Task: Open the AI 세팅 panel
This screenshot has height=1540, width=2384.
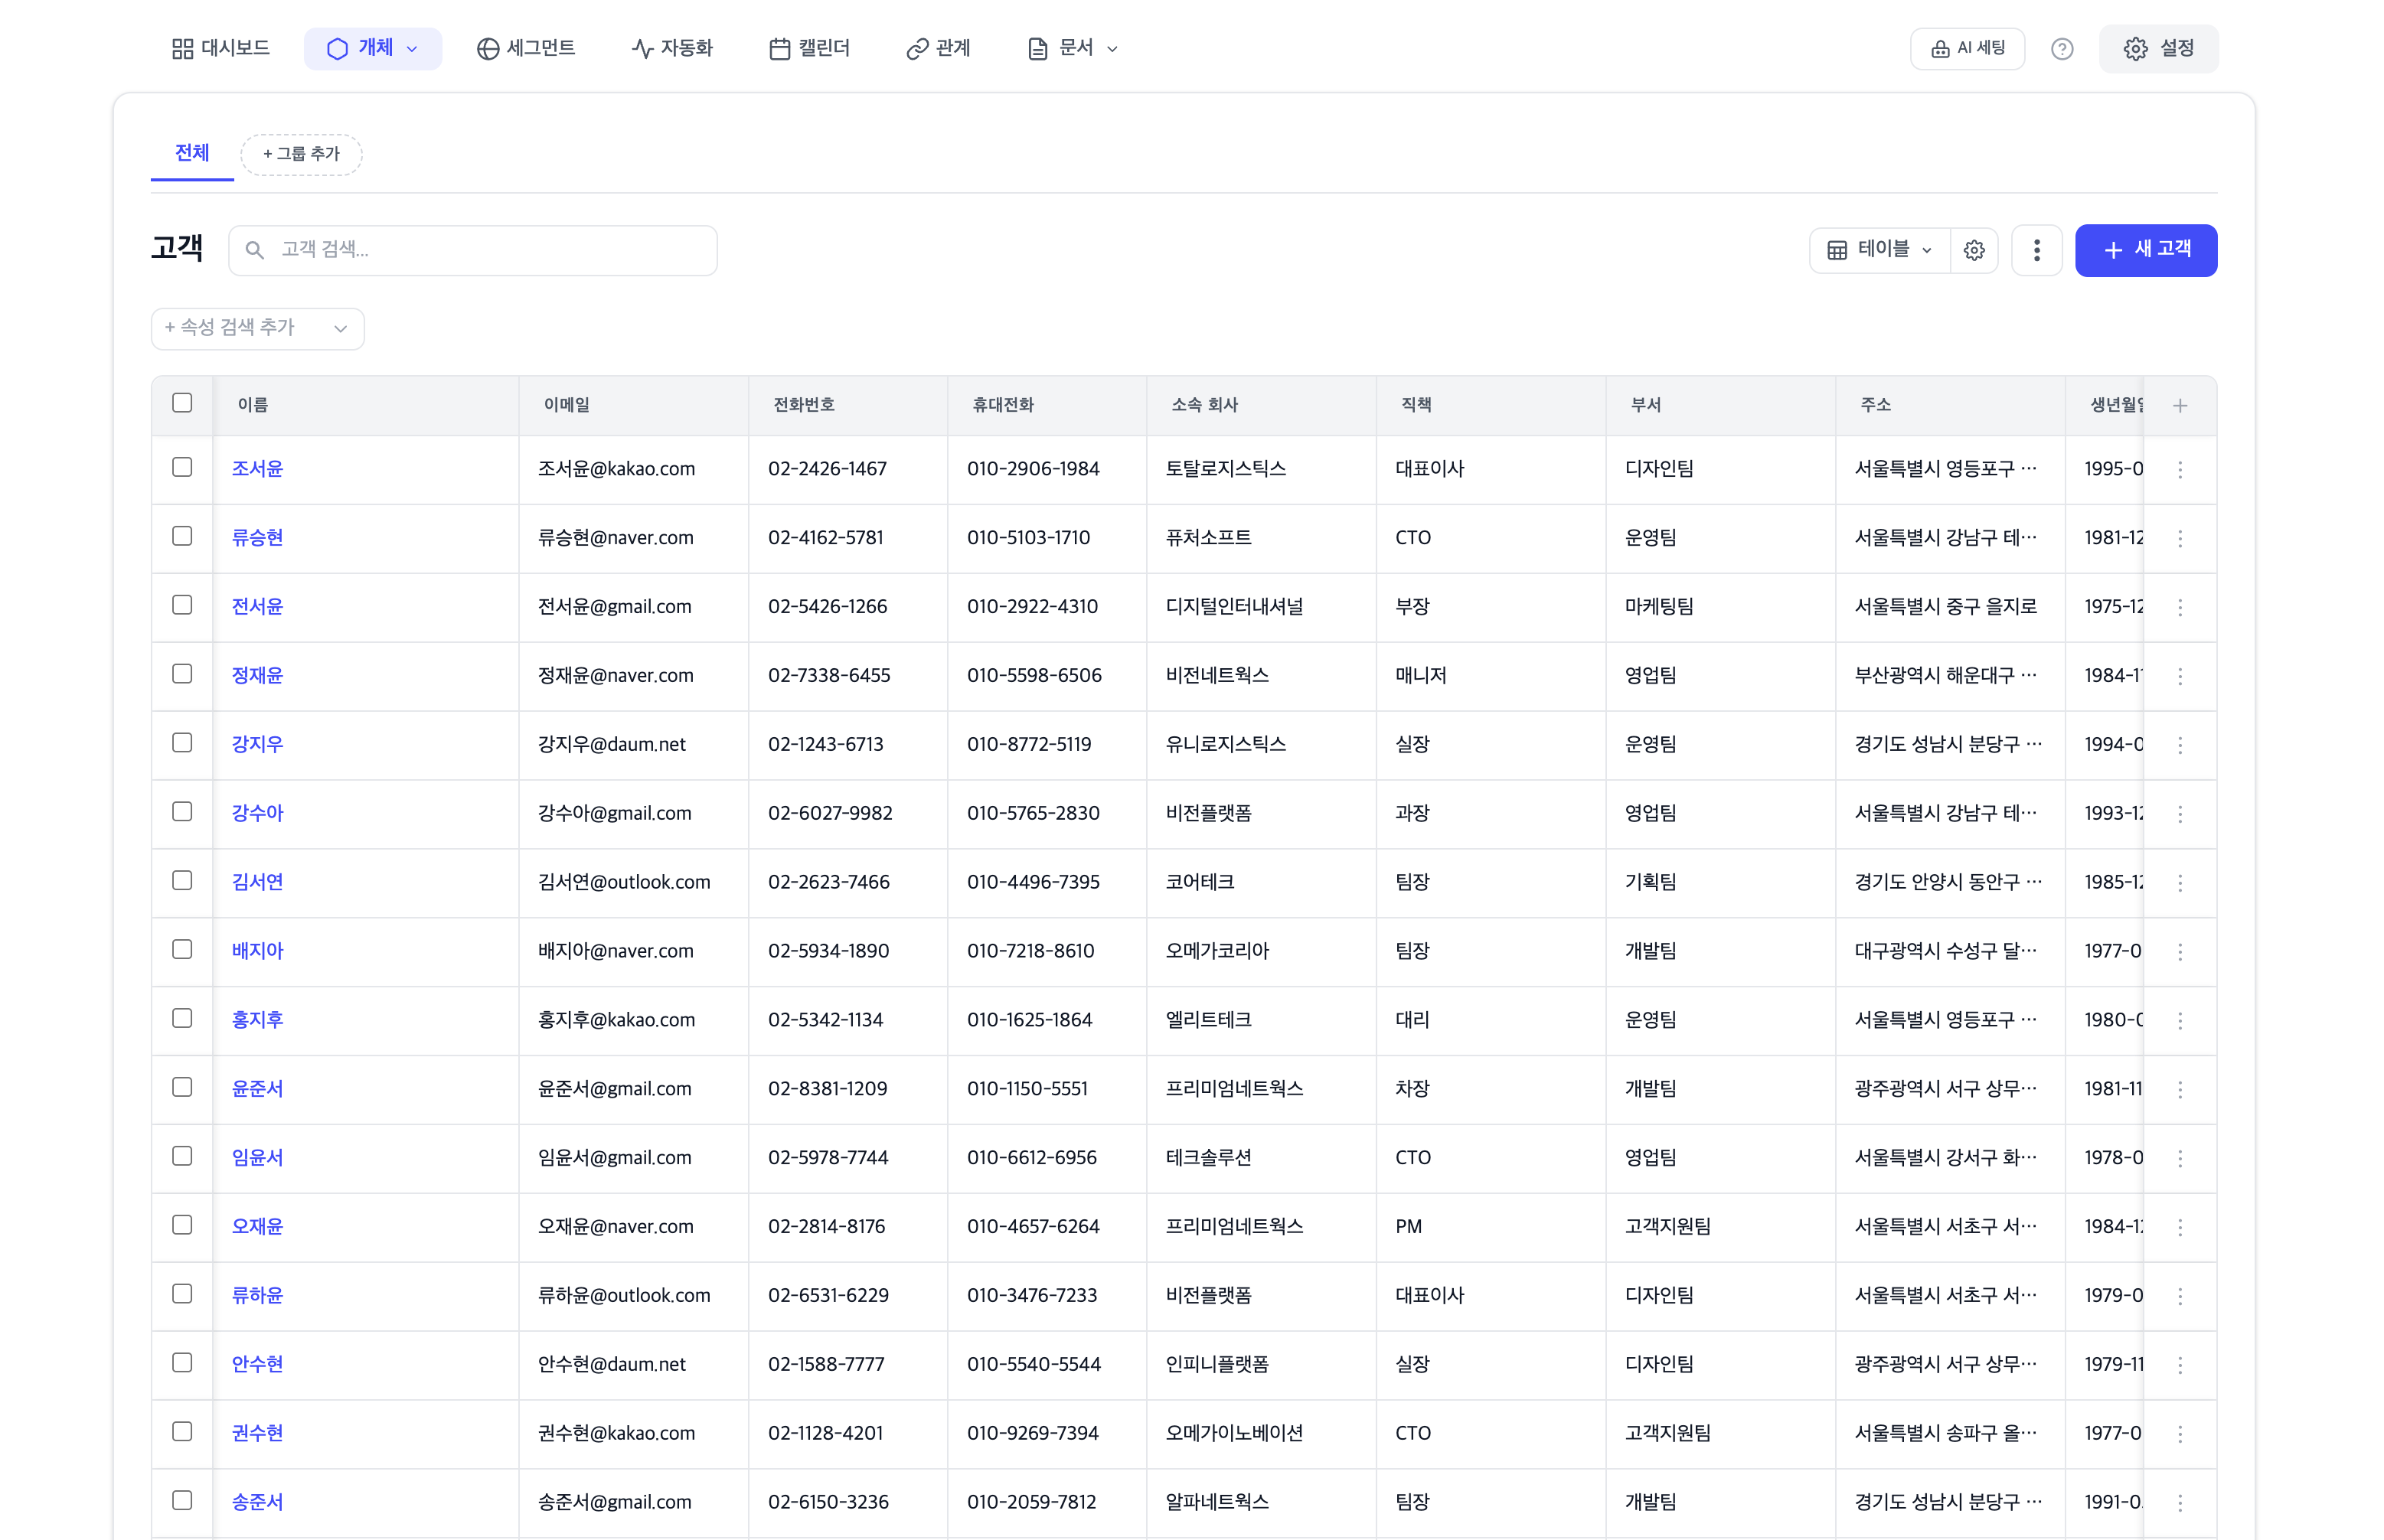Action: coord(1966,48)
